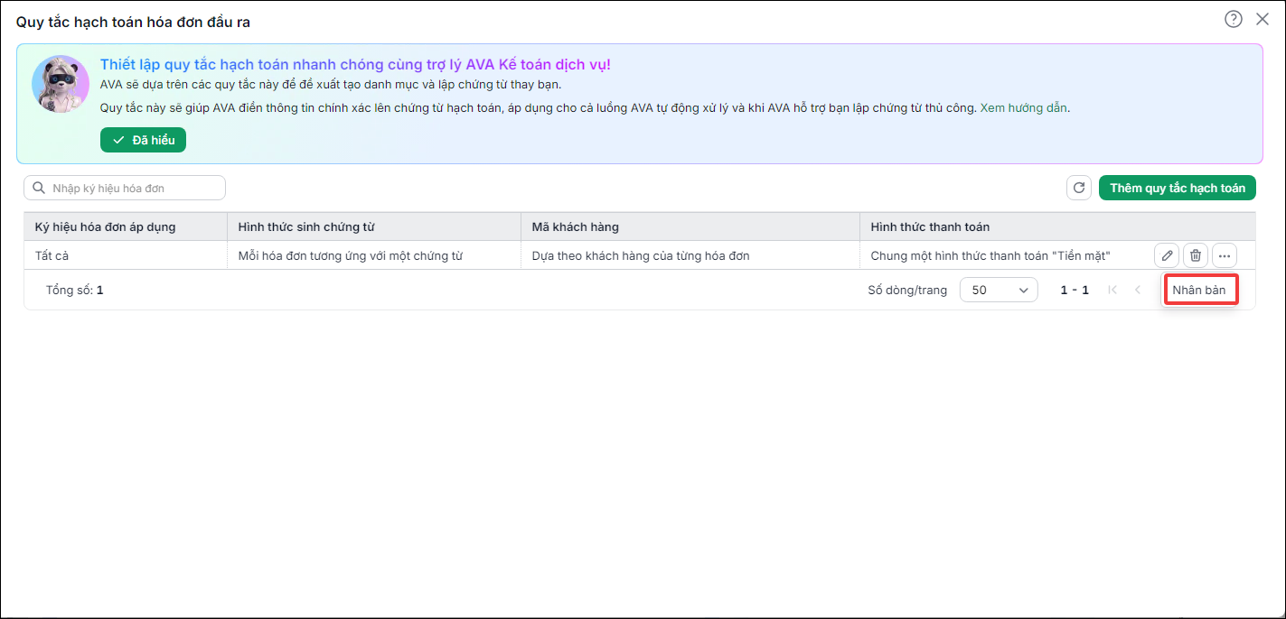Select the Tất cả rule row
The height and width of the screenshot is (619, 1286).
[x=639, y=255]
